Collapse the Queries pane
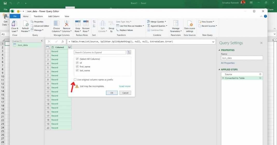 [42, 41]
